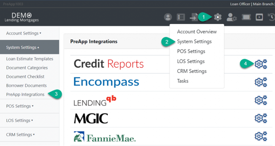Expand the Account Settings sidebar section
The width and height of the screenshot is (275, 146).
[x=24, y=33]
